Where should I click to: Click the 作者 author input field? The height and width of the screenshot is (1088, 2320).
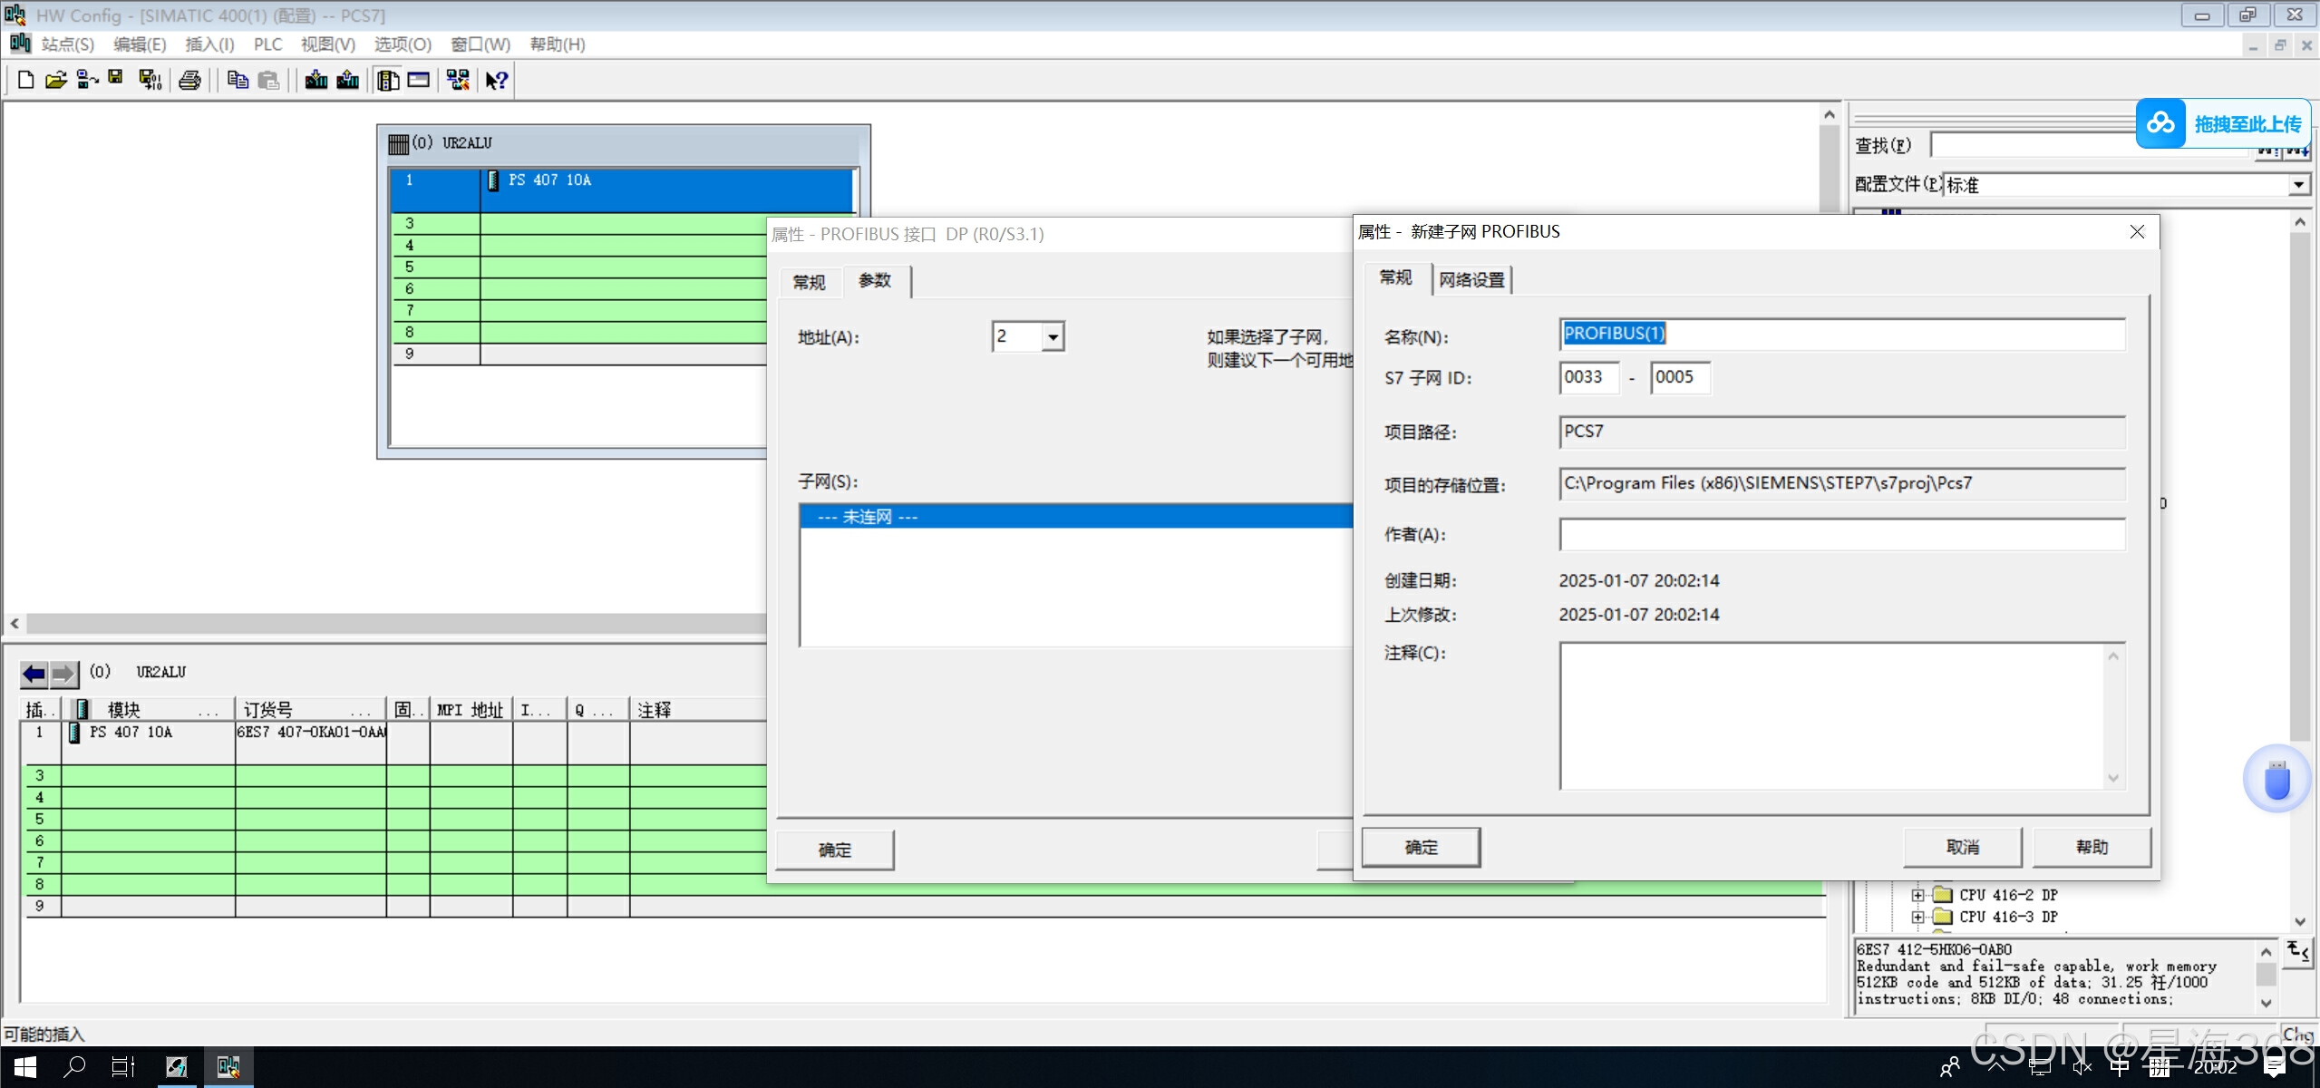[1841, 534]
